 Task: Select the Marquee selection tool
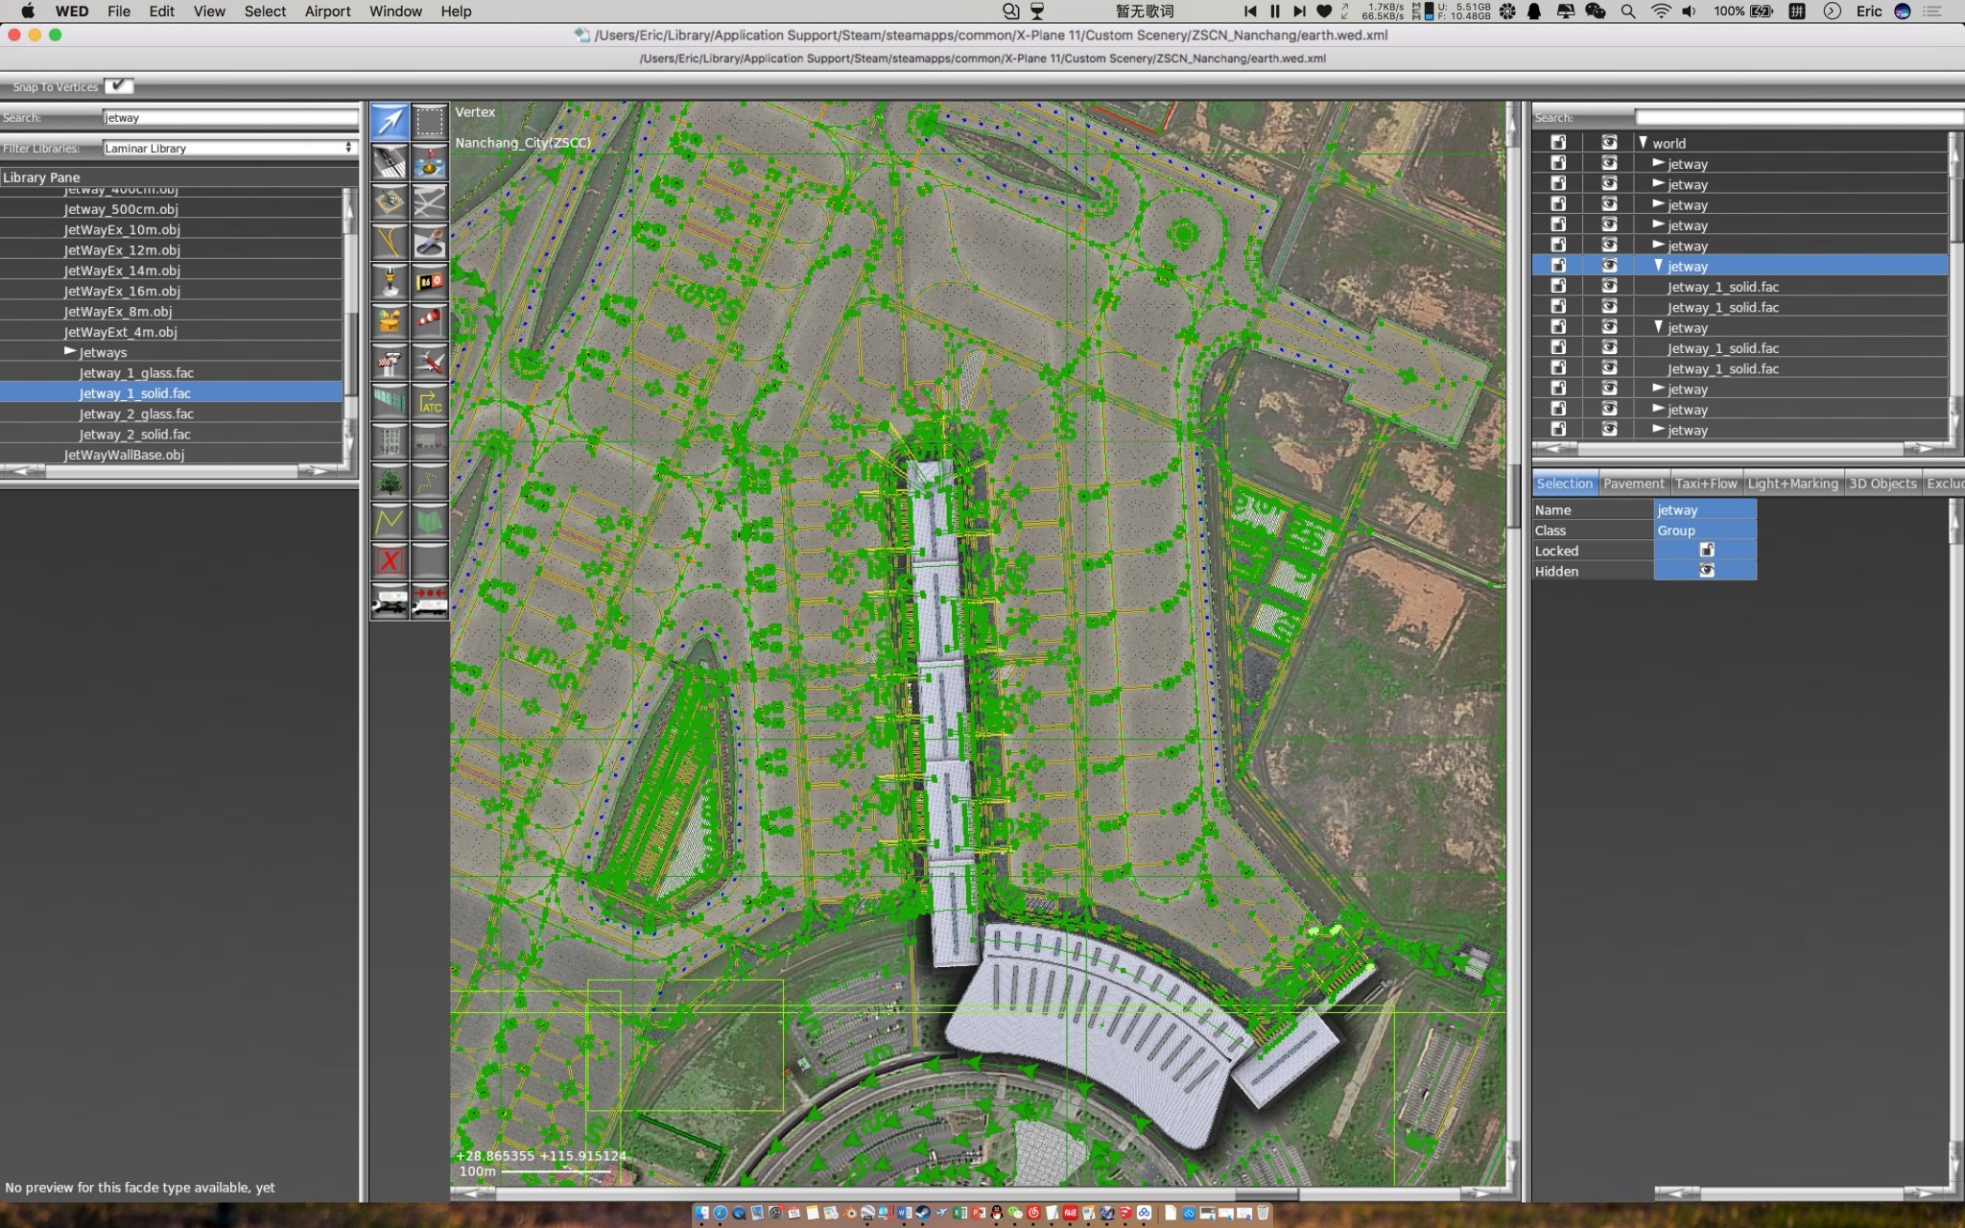click(430, 122)
